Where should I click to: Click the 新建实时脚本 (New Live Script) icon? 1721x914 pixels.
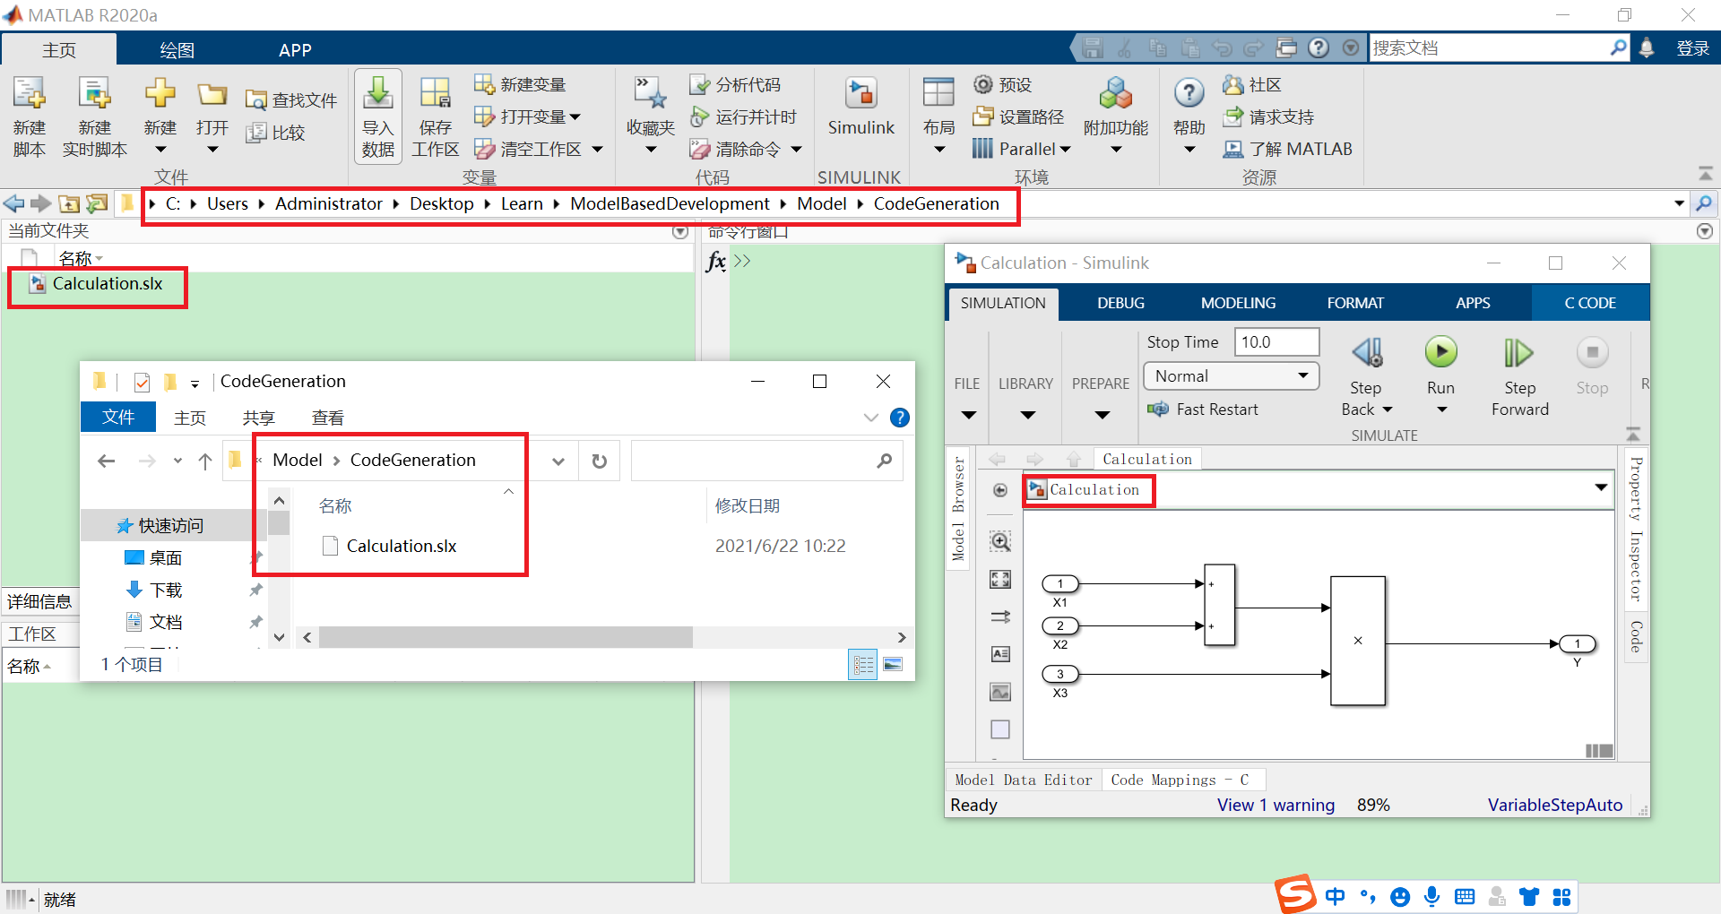tap(94, 94)
